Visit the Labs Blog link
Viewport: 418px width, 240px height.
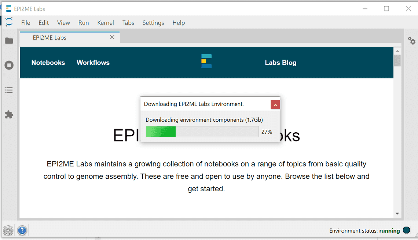(x=280, y=63)
